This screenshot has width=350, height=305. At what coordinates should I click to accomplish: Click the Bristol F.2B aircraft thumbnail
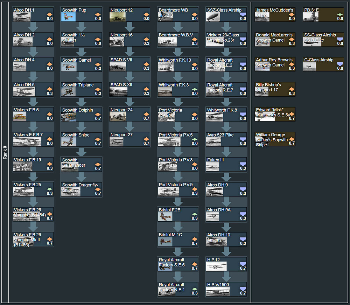click(x=165, y=217)
